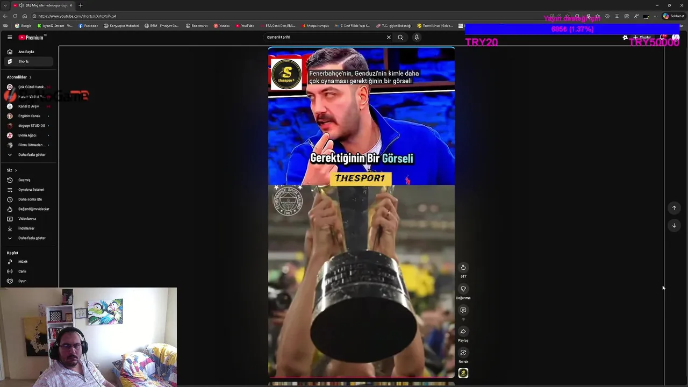Viewport: 688px width, 387px height.
Task: Expand the Abonelikler section
Action: click(x=19, y=77)
